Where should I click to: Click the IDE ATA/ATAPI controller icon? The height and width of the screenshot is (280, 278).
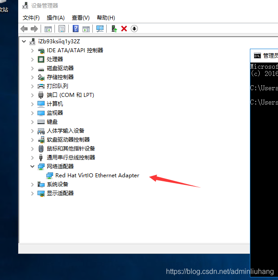41,50
